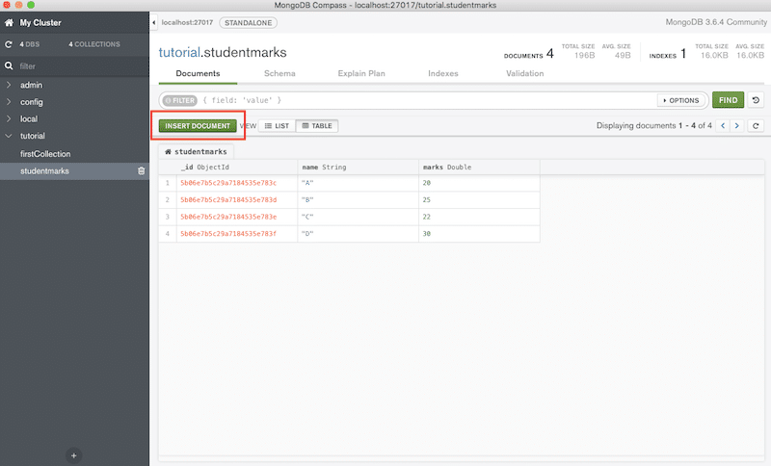Expand query OPTIONS

coord(681,100)
